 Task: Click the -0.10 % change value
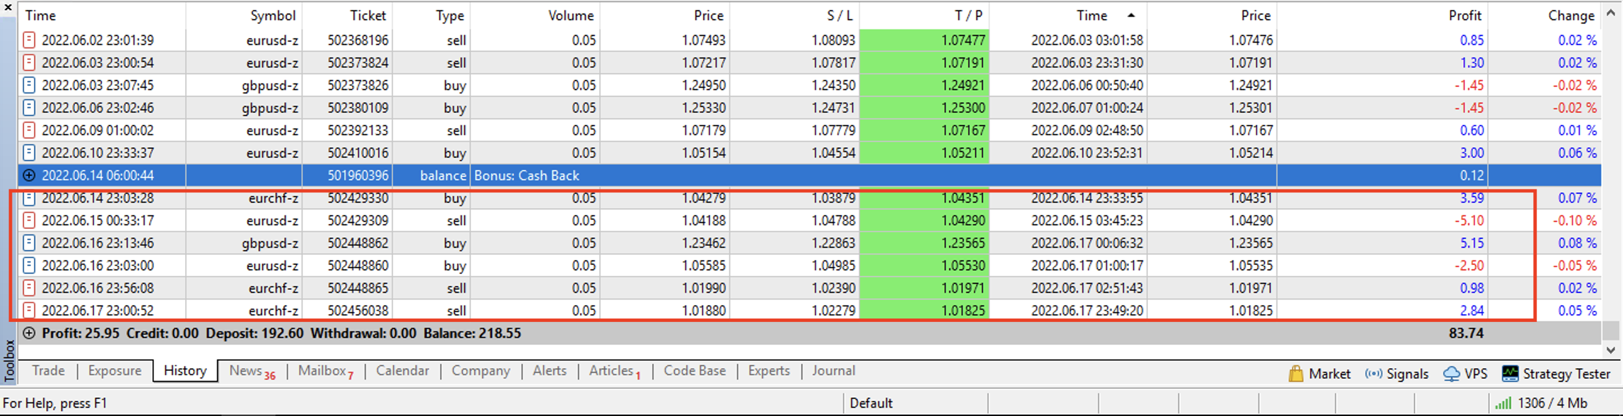[1574, 221]
